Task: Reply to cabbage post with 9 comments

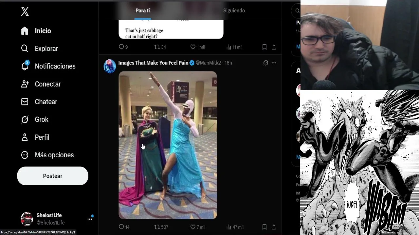Action: point(123,47)
